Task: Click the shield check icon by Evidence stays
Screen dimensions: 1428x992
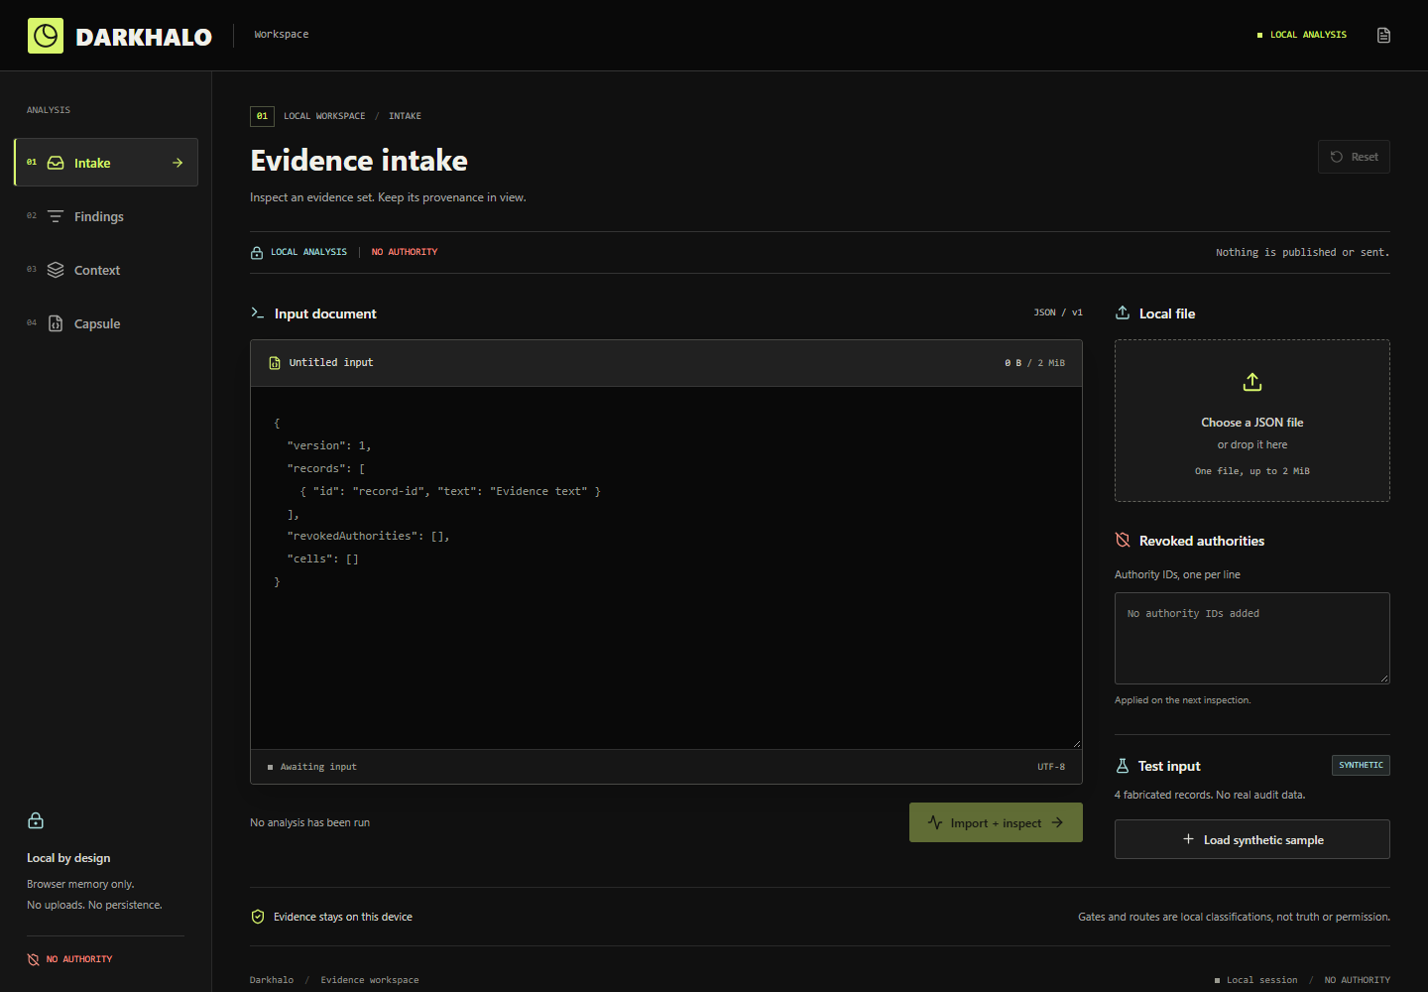Action: point(258,917)
